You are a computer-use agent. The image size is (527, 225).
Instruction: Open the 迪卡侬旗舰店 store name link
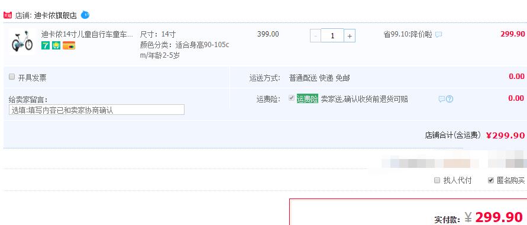tap(56, 15)
